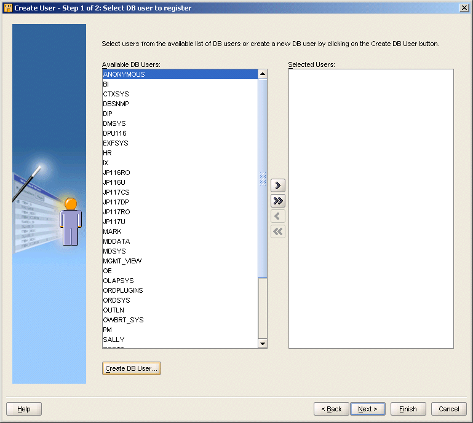Click the single right arrow to add user
The width and height of the screenshot is (473, 423).
click(278, 185)
